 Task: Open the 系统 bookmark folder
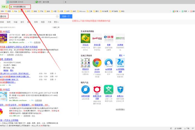point(47,11)
